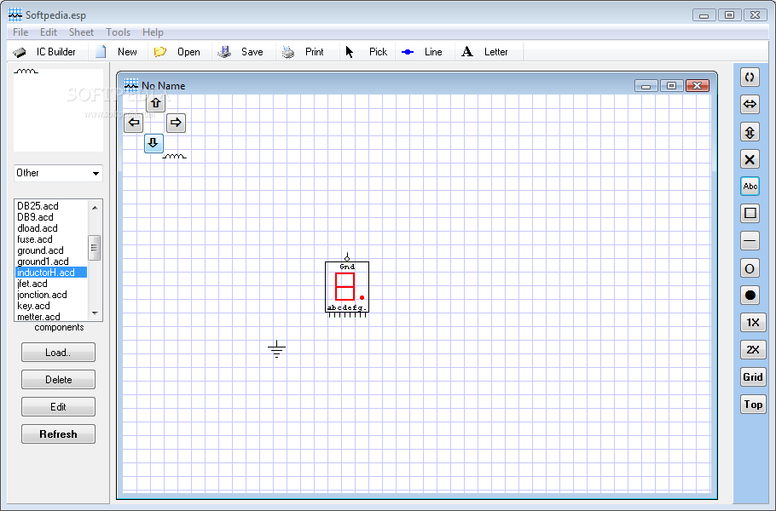Click the components list scroll up arrow
Viewport: 776px width, 511px height.
click(x=95, y=208)
